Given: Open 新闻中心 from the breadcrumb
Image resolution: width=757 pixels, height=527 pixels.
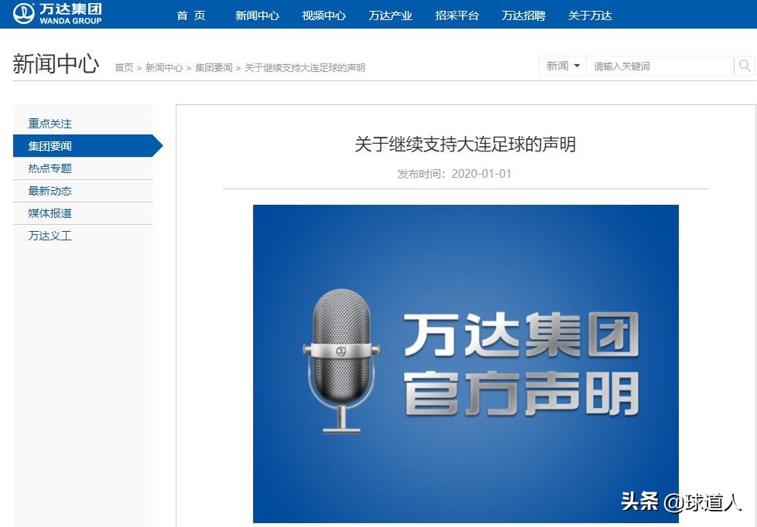Looking at the screenshot, I should 164,67.
